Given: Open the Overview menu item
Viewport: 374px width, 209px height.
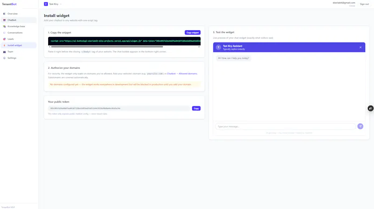Looking at the screenshot, I should [x=19, y=14].
